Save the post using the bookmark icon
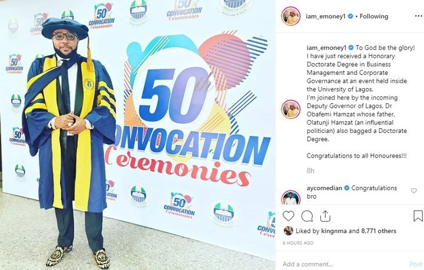The height and width of the screenshot is (270, 424). point(418,216)
